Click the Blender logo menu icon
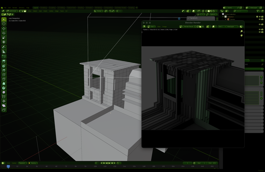The width and height of the screenshot is (265, 172). click(2, 8)
